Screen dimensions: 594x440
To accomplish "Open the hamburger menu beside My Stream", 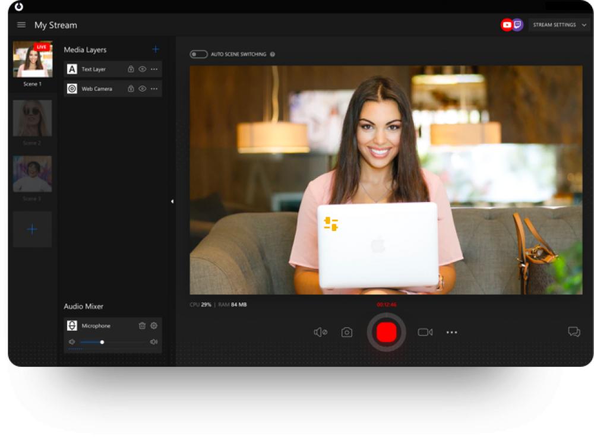I will pos(21,25).
